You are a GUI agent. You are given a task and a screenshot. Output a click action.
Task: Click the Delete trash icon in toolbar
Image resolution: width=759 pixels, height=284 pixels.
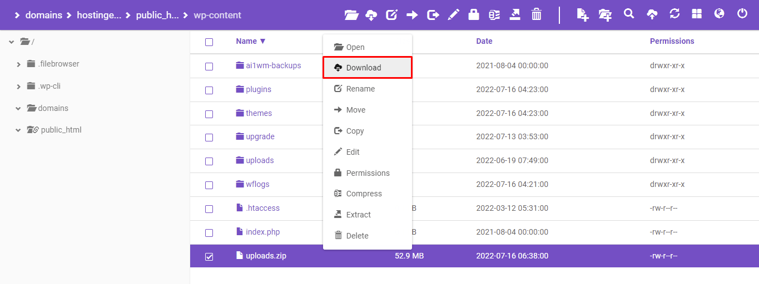point(536,14)
